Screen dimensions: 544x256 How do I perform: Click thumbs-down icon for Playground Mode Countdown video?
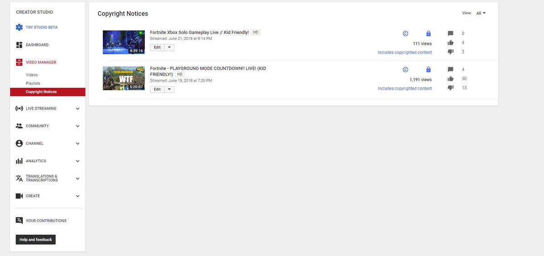(x=451, y=88)
